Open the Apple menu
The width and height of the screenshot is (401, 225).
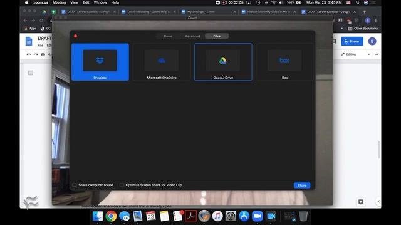click(x=26, y=2)
